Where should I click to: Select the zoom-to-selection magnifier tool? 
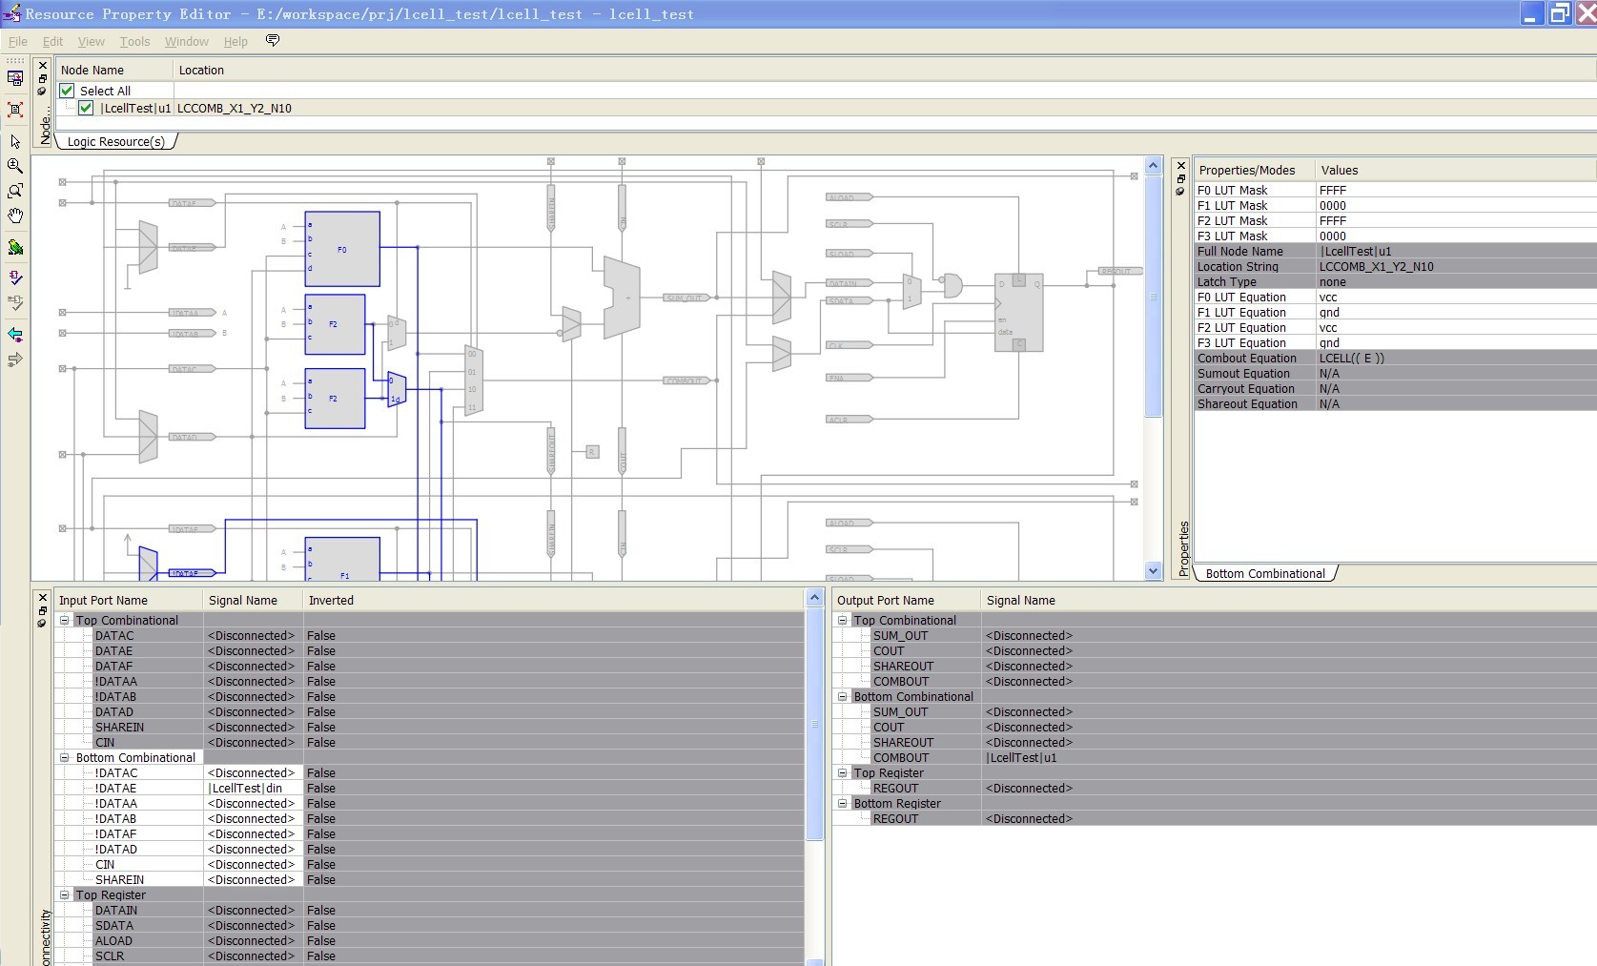[15, 192]
